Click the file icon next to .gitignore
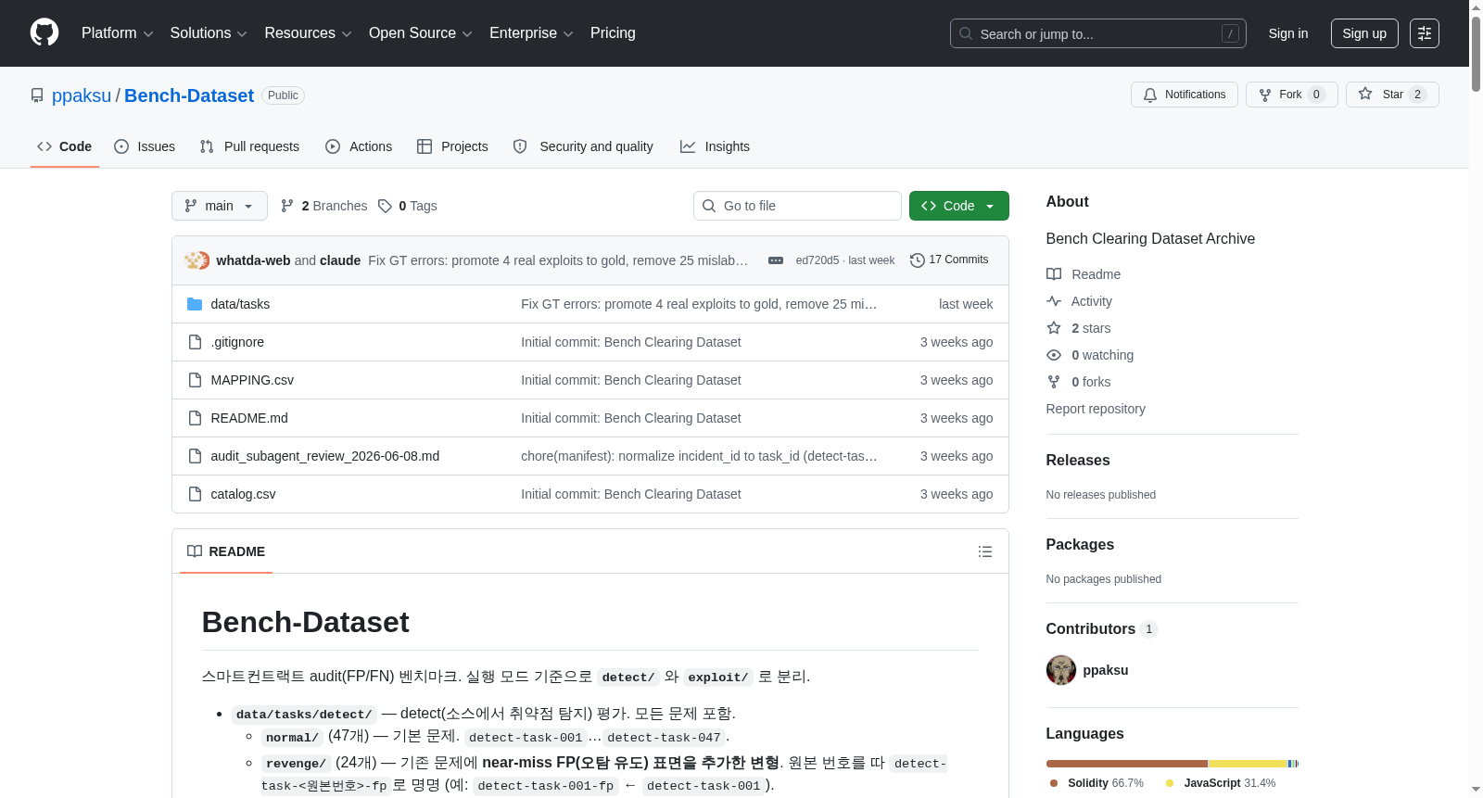1483x798 pixels. point(195,342)
